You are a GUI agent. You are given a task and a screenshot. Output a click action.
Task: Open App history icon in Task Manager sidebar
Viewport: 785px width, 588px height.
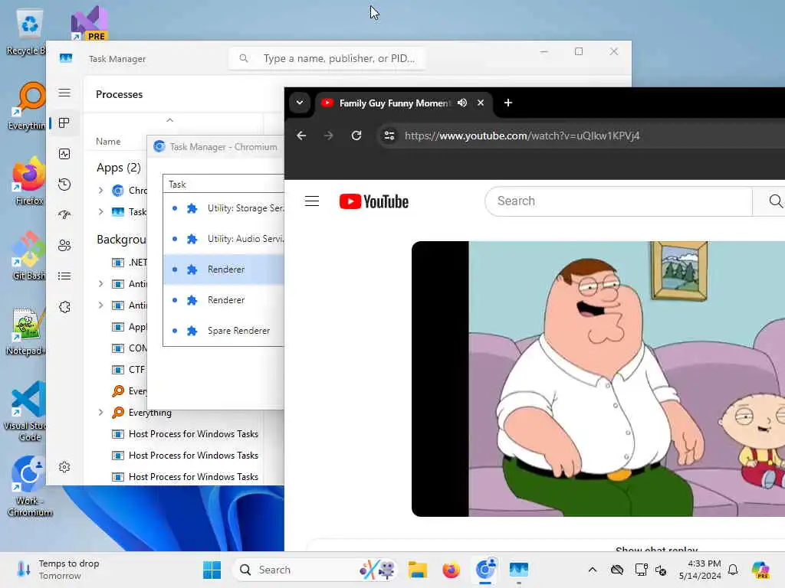(x=64, y=185)
